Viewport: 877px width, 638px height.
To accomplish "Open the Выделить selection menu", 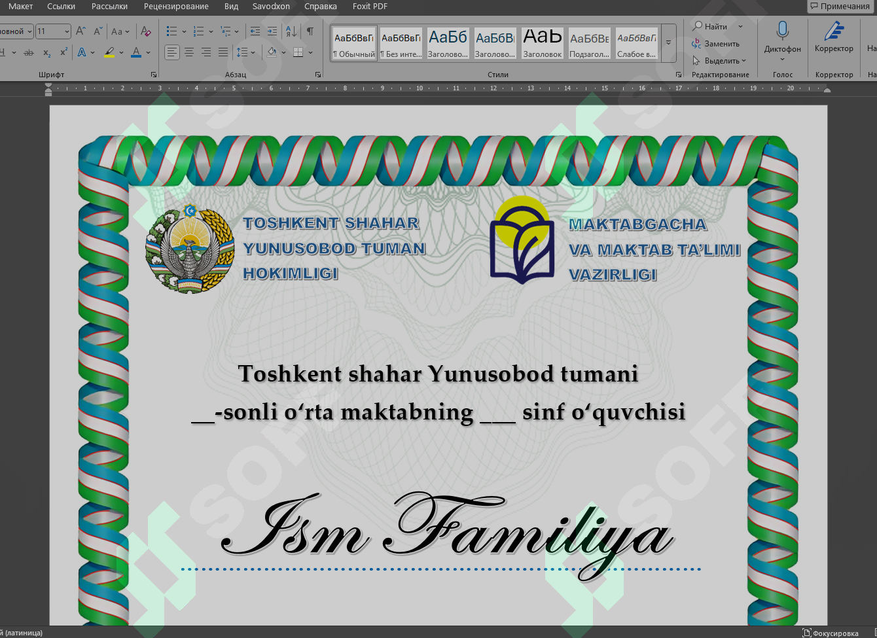I will point(719,61).
